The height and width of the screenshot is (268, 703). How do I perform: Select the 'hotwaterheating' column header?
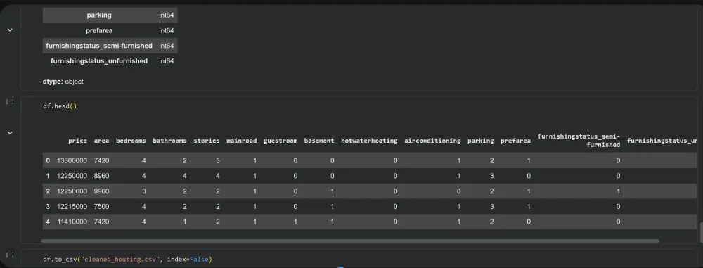pyautogui.click(x=369, y=141)
